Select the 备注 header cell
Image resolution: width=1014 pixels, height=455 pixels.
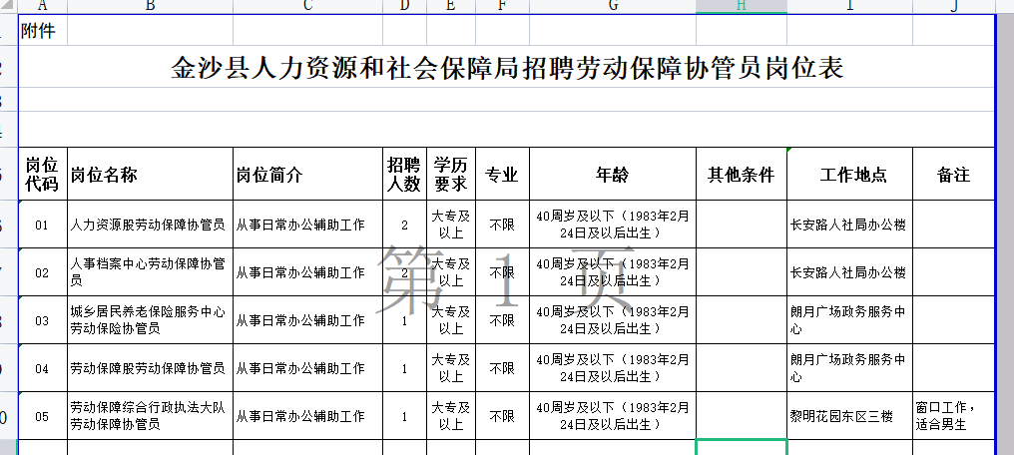pos(954,175)
